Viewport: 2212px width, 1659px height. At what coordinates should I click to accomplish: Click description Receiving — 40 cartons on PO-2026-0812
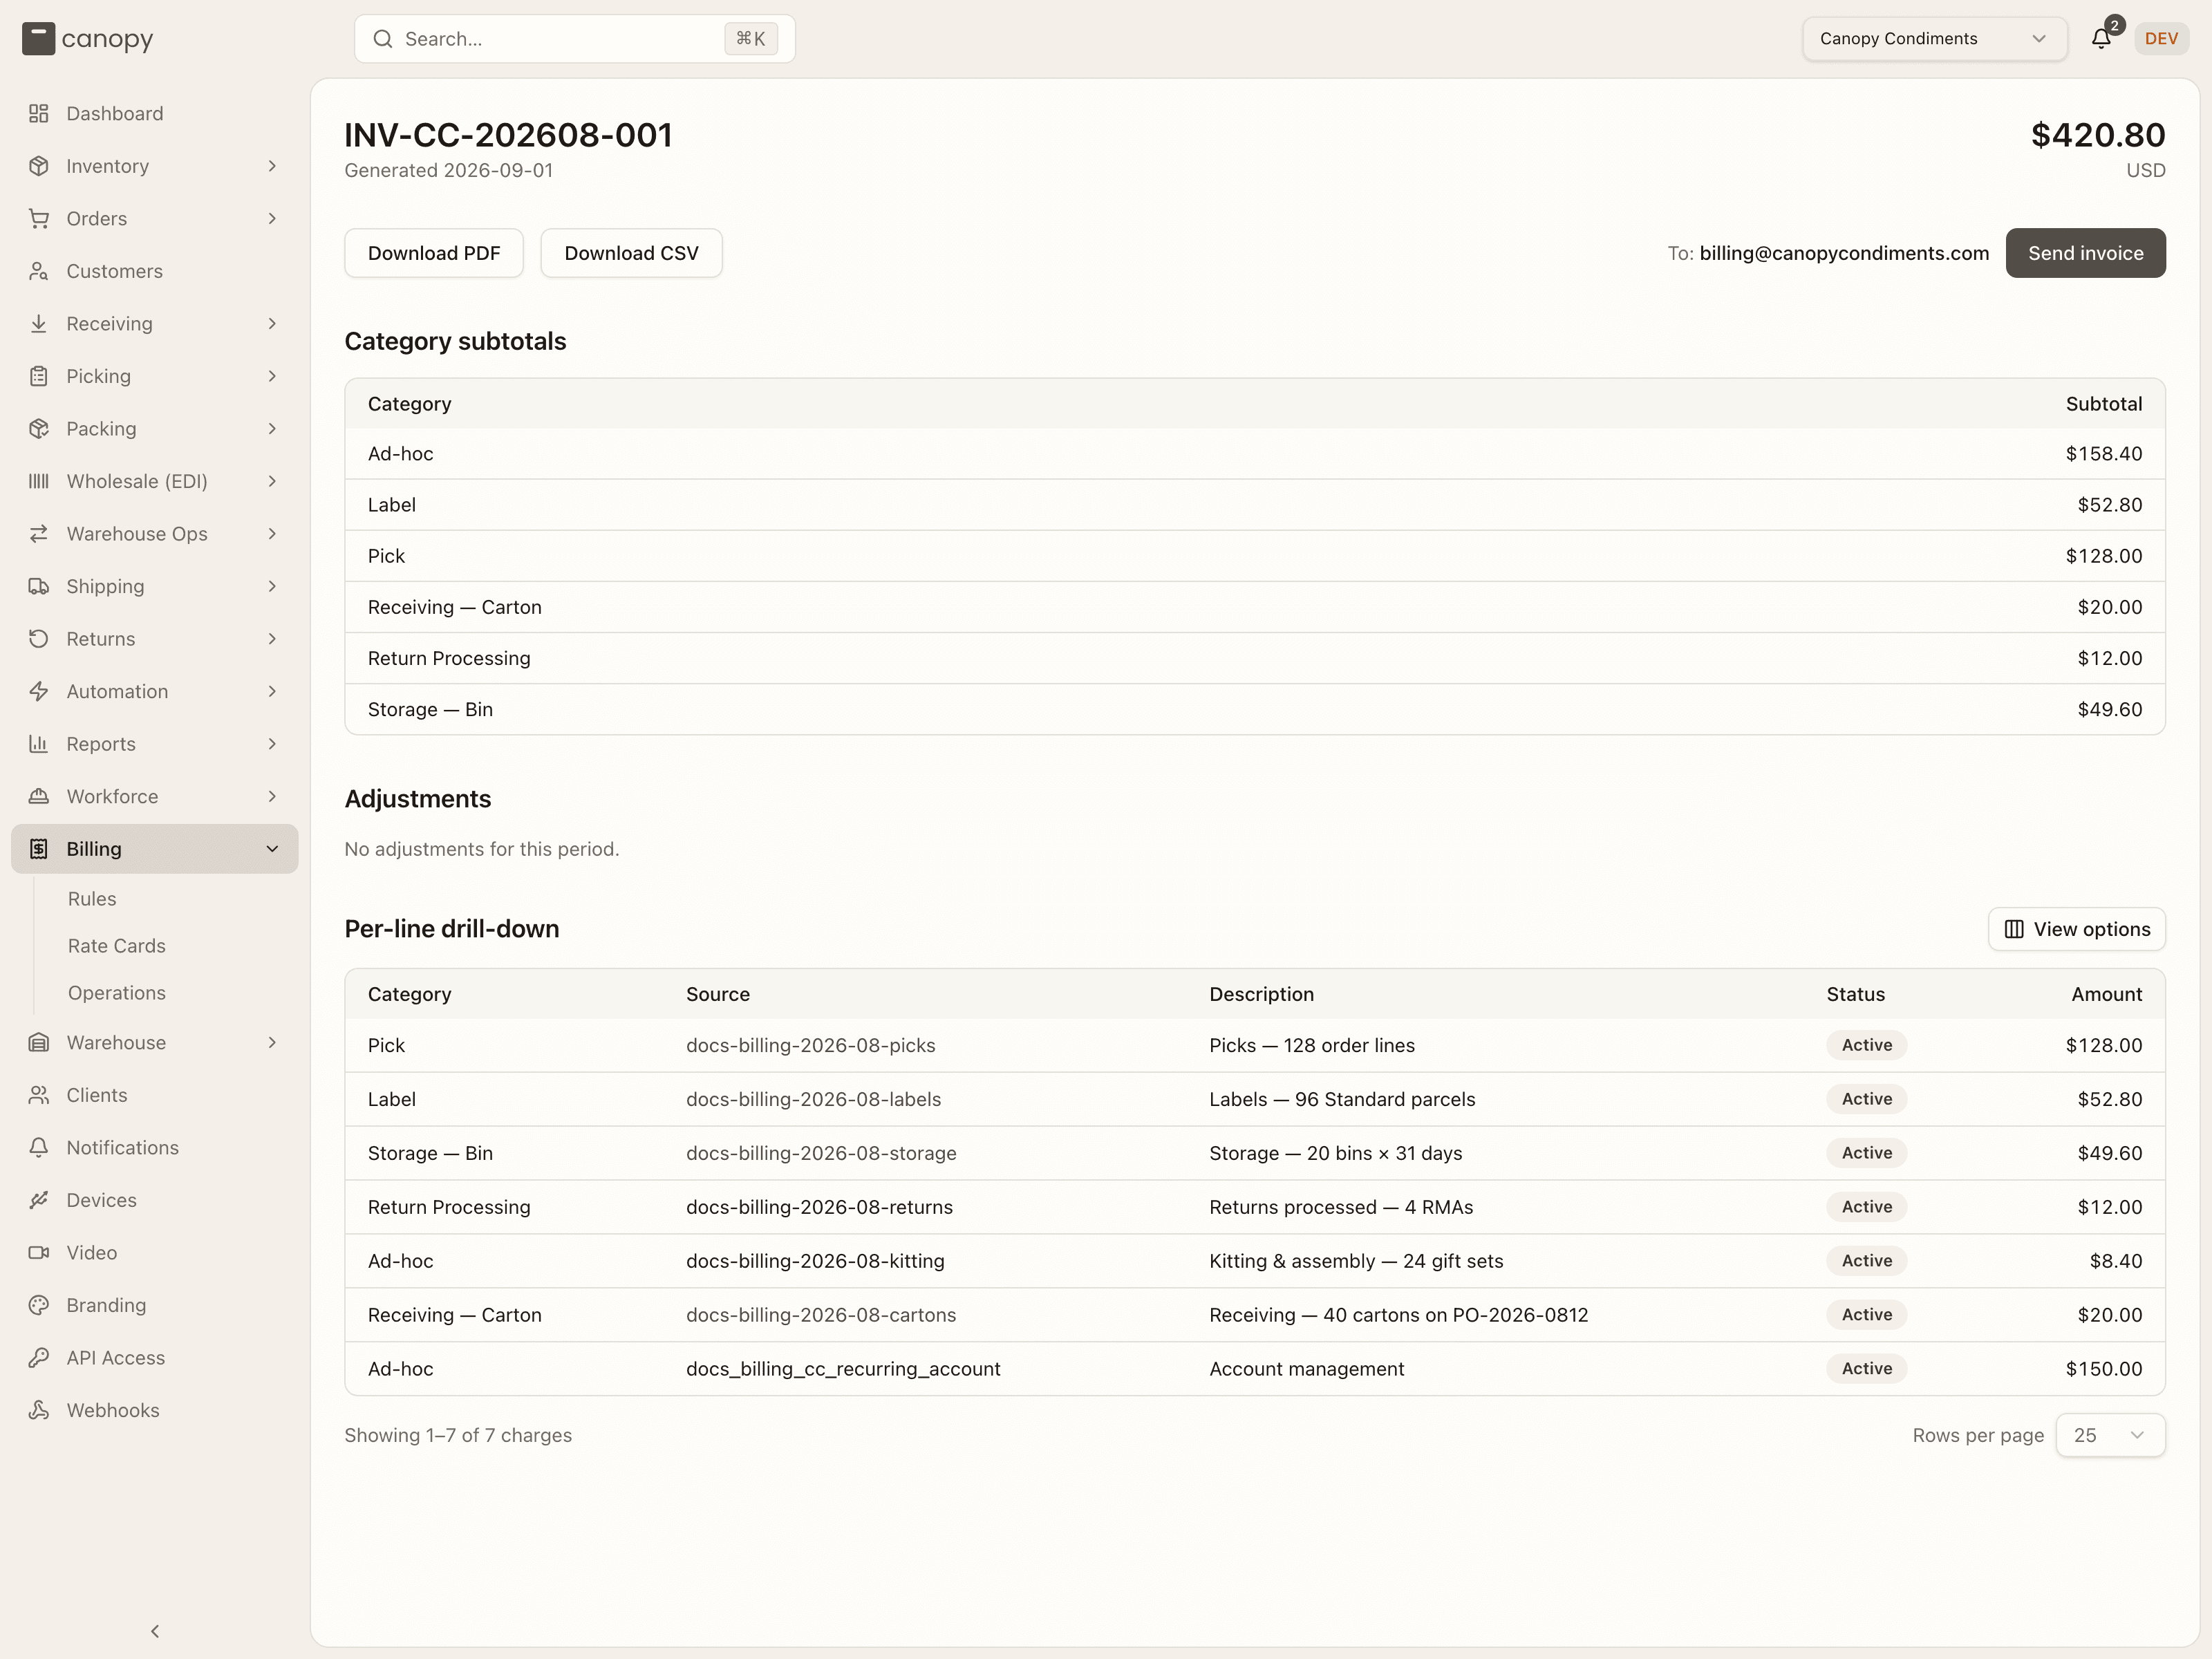[1398, 1315]
